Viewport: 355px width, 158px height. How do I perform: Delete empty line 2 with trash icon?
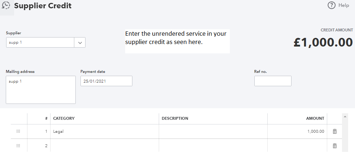coord(334,146)
